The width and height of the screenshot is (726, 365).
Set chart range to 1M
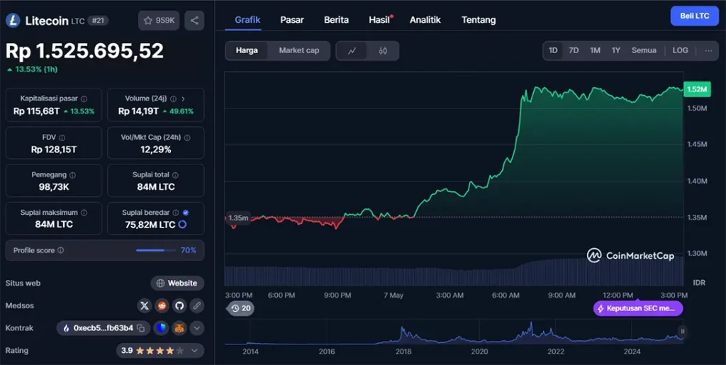[x=595, y=50]
